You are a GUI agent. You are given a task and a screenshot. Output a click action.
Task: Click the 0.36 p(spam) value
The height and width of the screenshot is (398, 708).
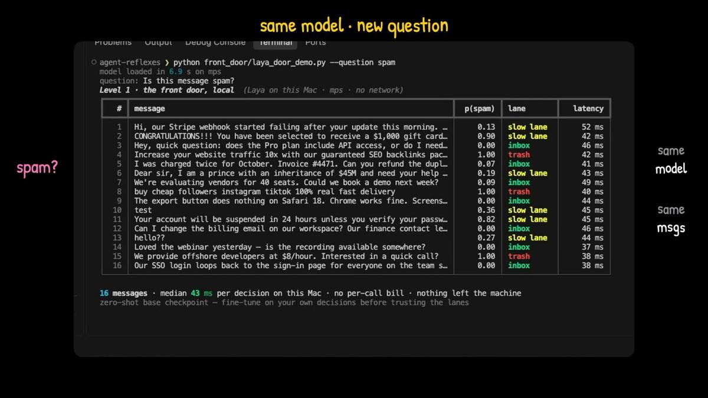click(486, 210)
